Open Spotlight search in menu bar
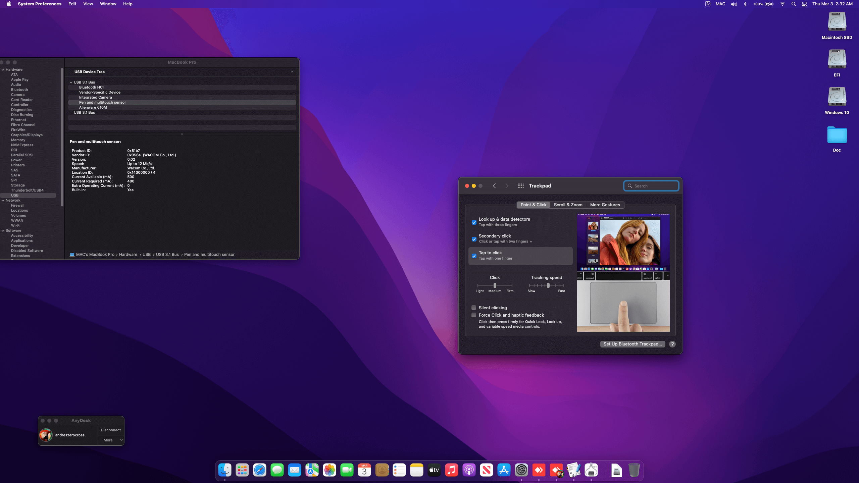 pos(794,4)
